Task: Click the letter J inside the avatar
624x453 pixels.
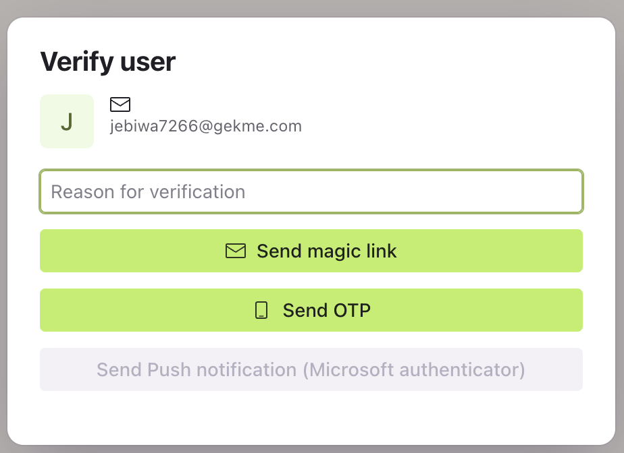Action: 67,122
